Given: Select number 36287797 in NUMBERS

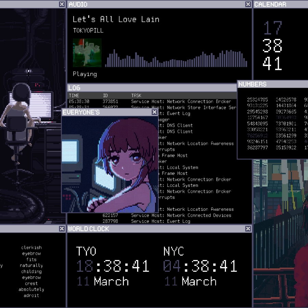Looking at the screenshot, I should pyautogui.click(x=257, y=147).
